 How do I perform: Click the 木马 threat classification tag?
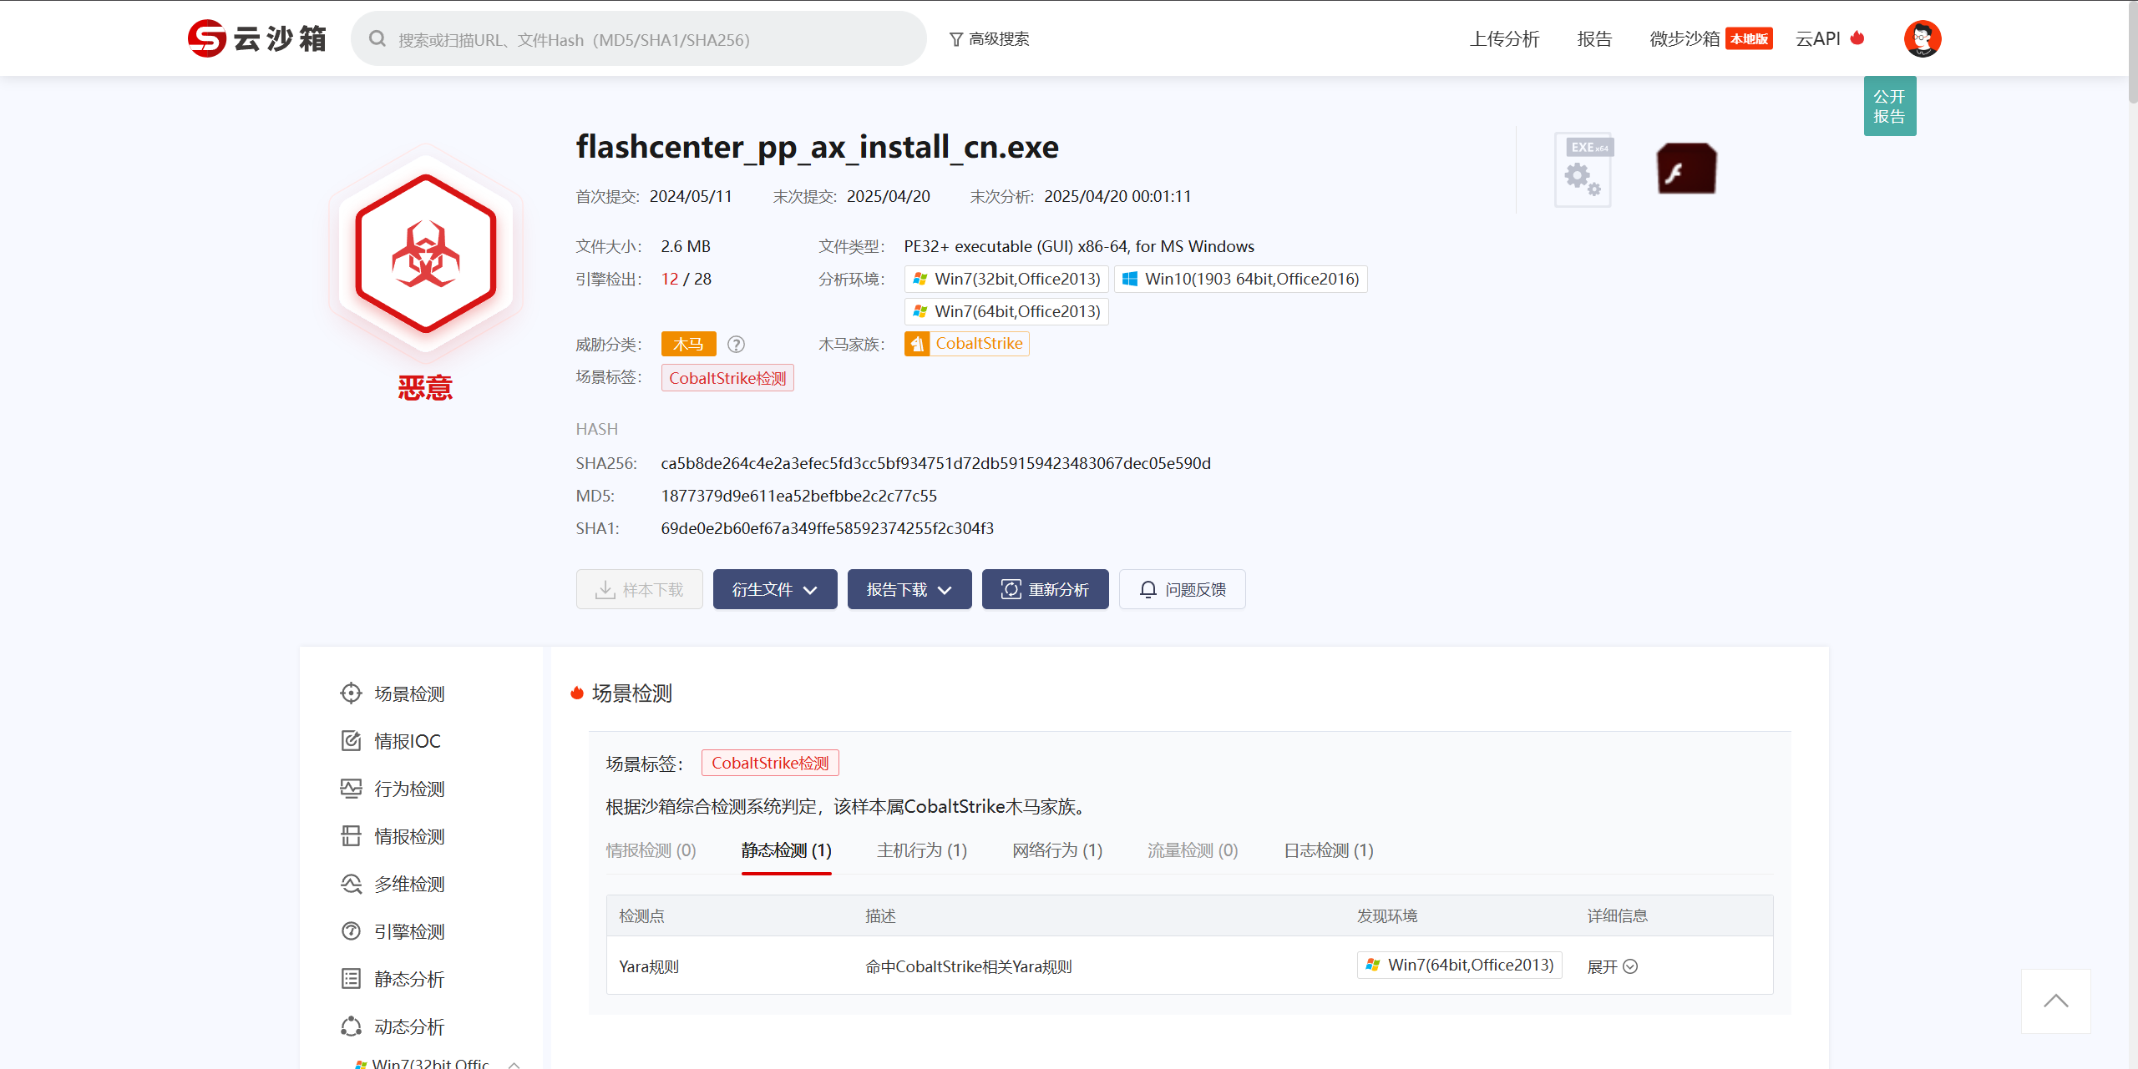coord(688,344)
